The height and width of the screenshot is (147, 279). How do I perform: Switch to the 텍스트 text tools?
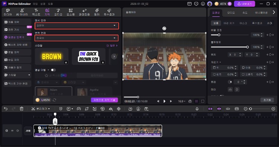[36, 12]
